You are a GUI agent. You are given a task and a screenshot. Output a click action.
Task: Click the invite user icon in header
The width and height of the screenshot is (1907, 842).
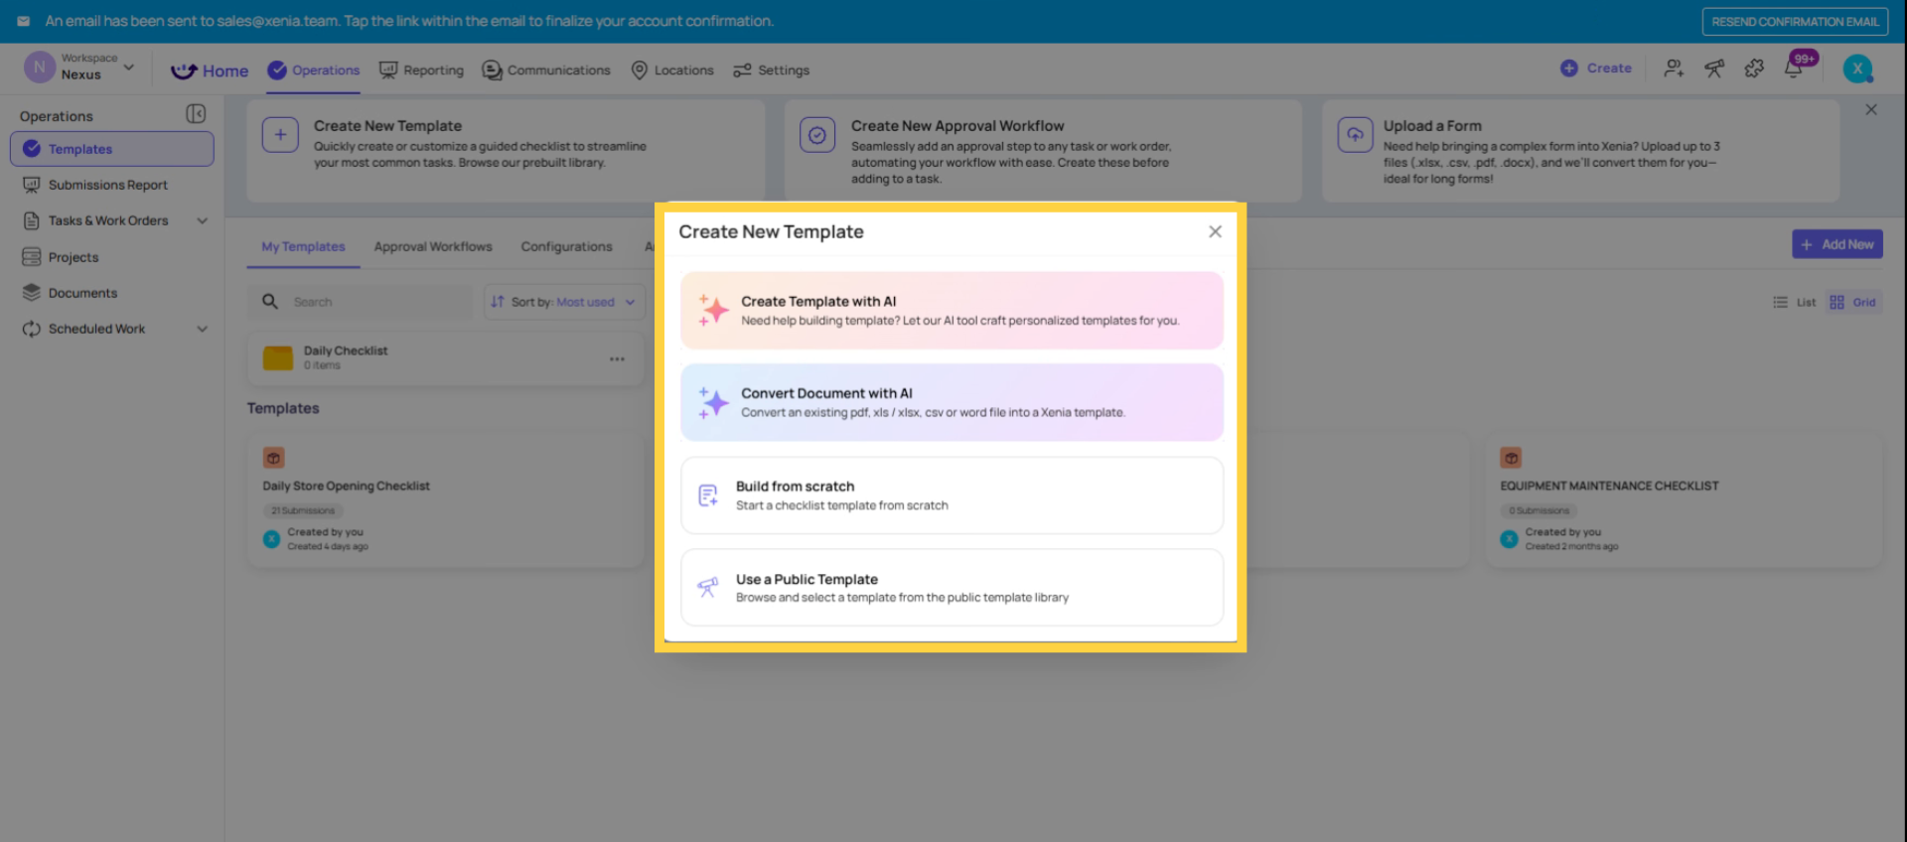coord(1674,68)
